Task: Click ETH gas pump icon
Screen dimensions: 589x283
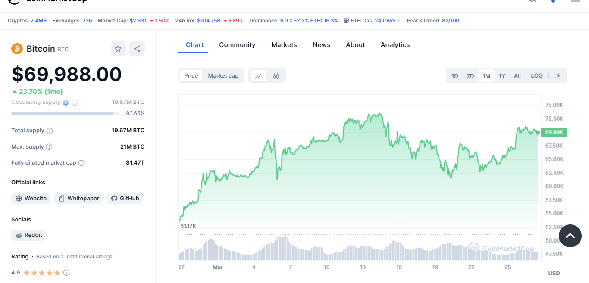Action: pyautogui.click(x=346, y=20)
